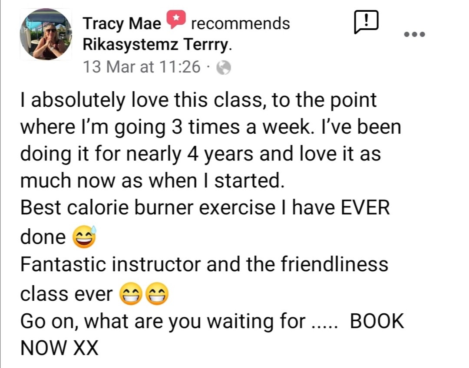Image resolution: width=469 pixels, height=368 pixels.
Task: Click the 'going 3 times a week' line
Action: point(211,127)
